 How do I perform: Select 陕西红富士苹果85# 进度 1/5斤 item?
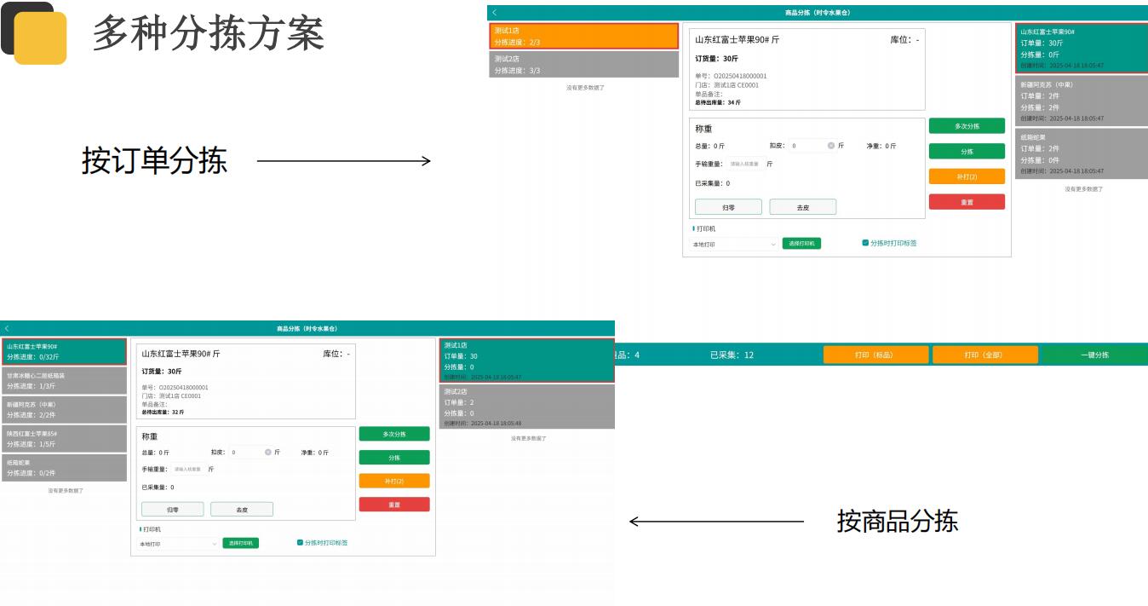64,439
